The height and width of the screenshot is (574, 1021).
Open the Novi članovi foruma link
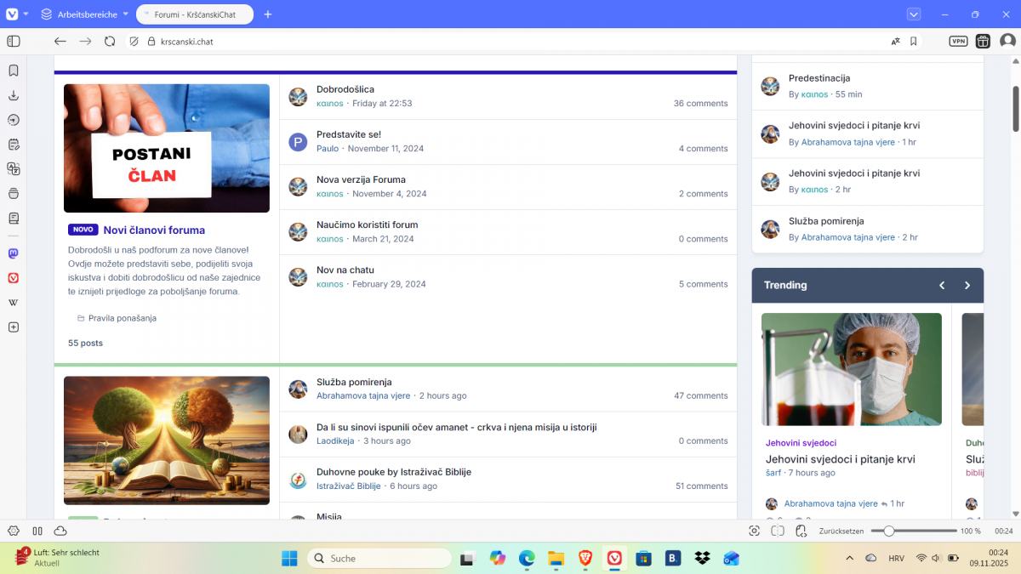point(154,230)
